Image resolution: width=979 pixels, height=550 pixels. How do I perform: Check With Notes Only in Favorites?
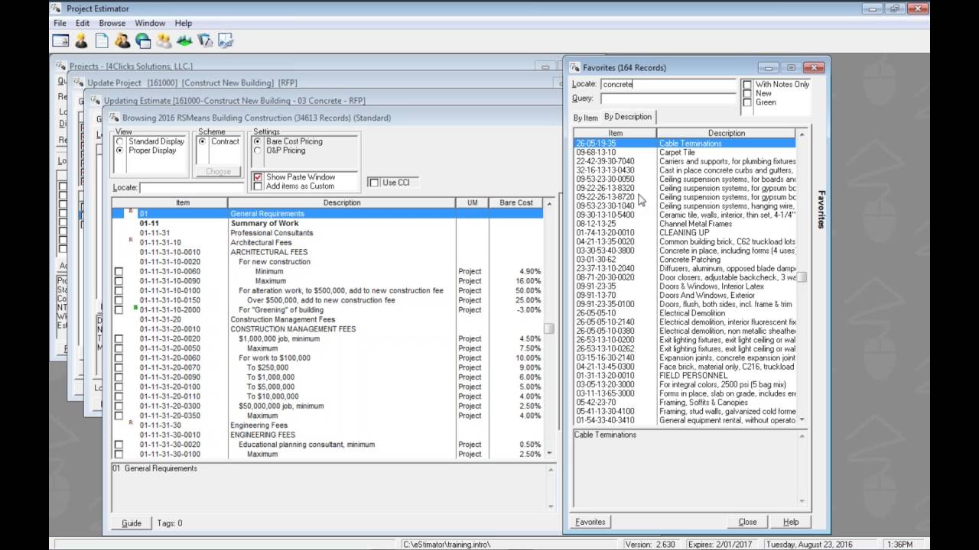click(x=747, y=84)
